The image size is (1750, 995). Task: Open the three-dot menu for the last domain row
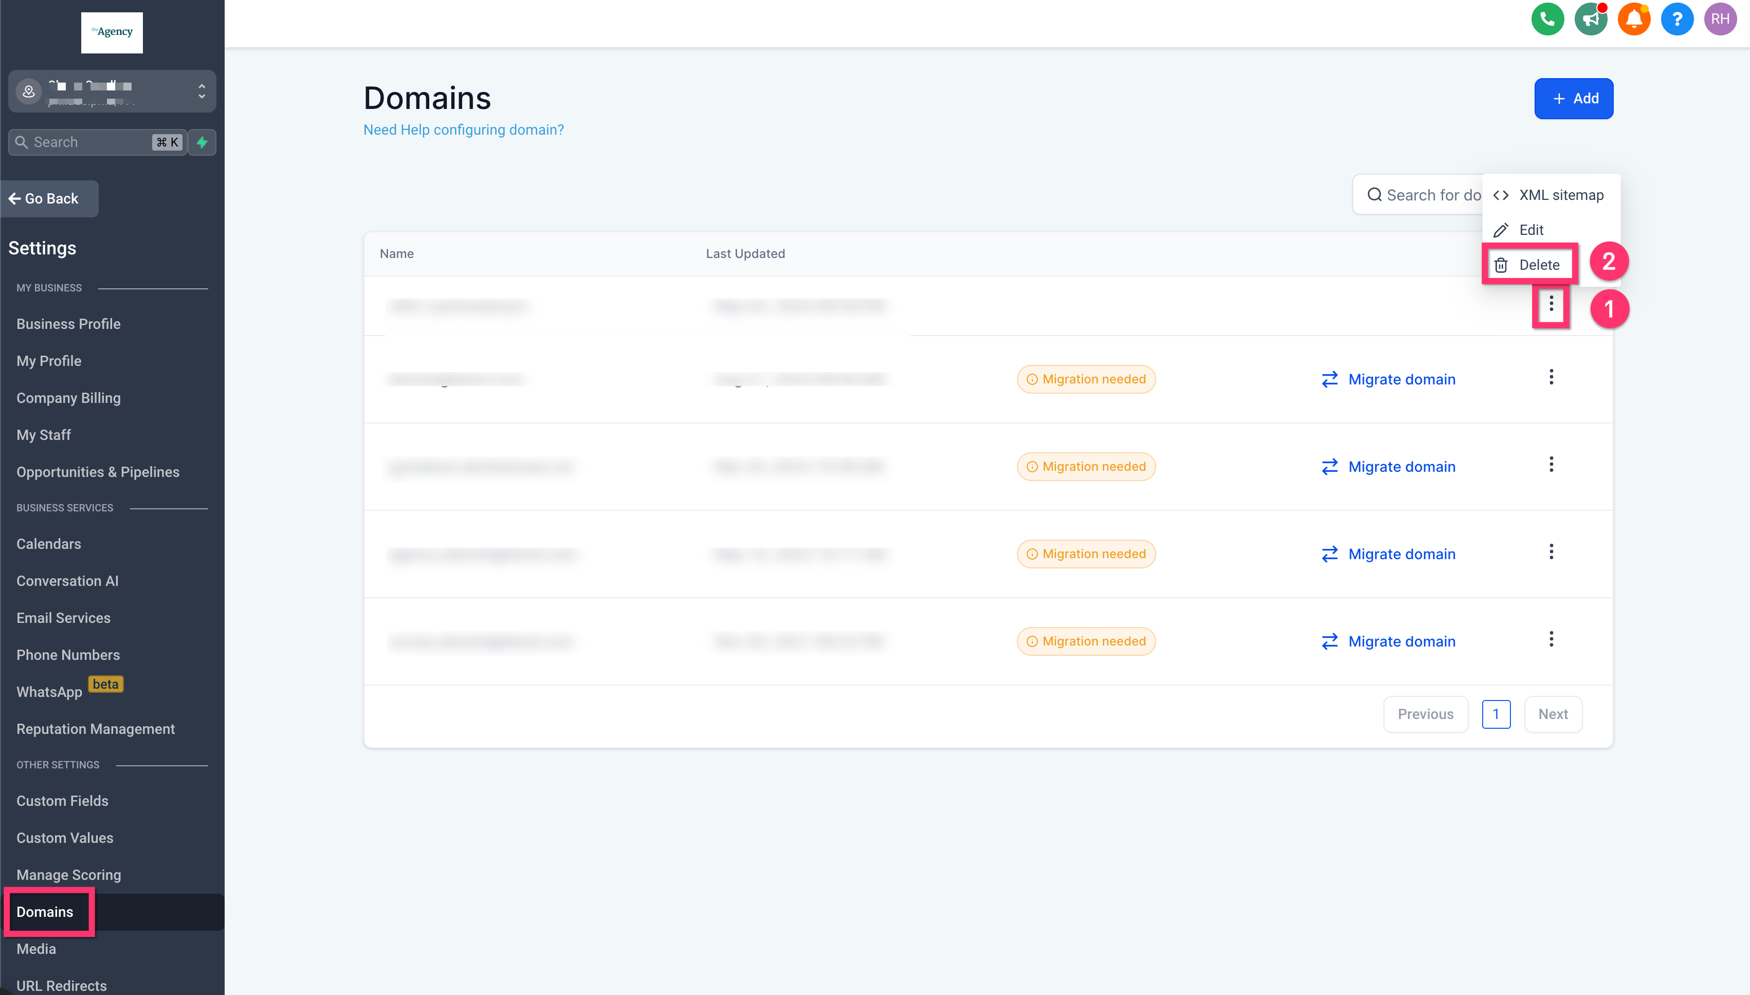(x=1551, y=639)
